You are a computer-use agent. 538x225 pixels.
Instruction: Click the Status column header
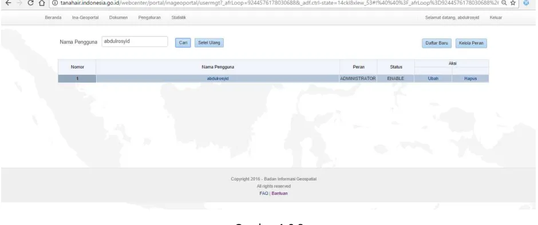[395, 67]
